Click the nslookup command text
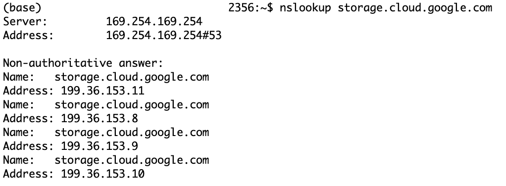Viewport: 506px width, 186px height. click(x=305, y=8)
